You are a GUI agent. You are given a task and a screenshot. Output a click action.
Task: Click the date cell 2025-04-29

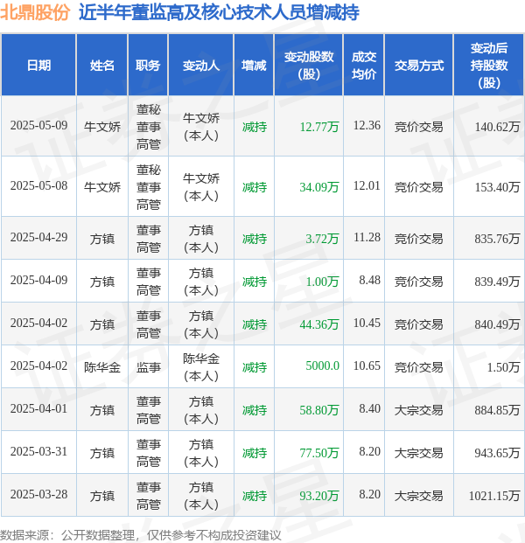click(38, 237)
